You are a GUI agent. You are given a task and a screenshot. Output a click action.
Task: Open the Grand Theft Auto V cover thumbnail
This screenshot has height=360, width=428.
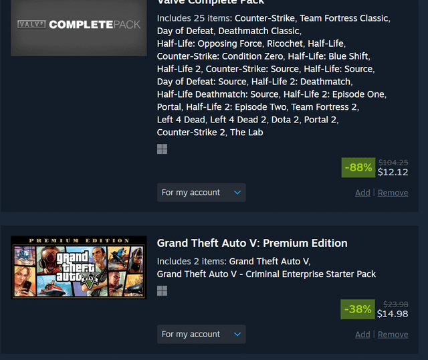pos(79,267)
